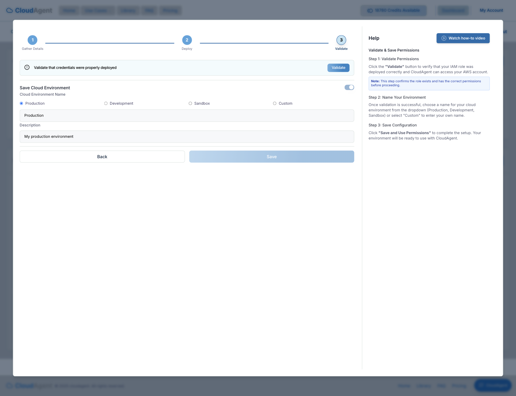Select the Development radio button

[106, 103]
